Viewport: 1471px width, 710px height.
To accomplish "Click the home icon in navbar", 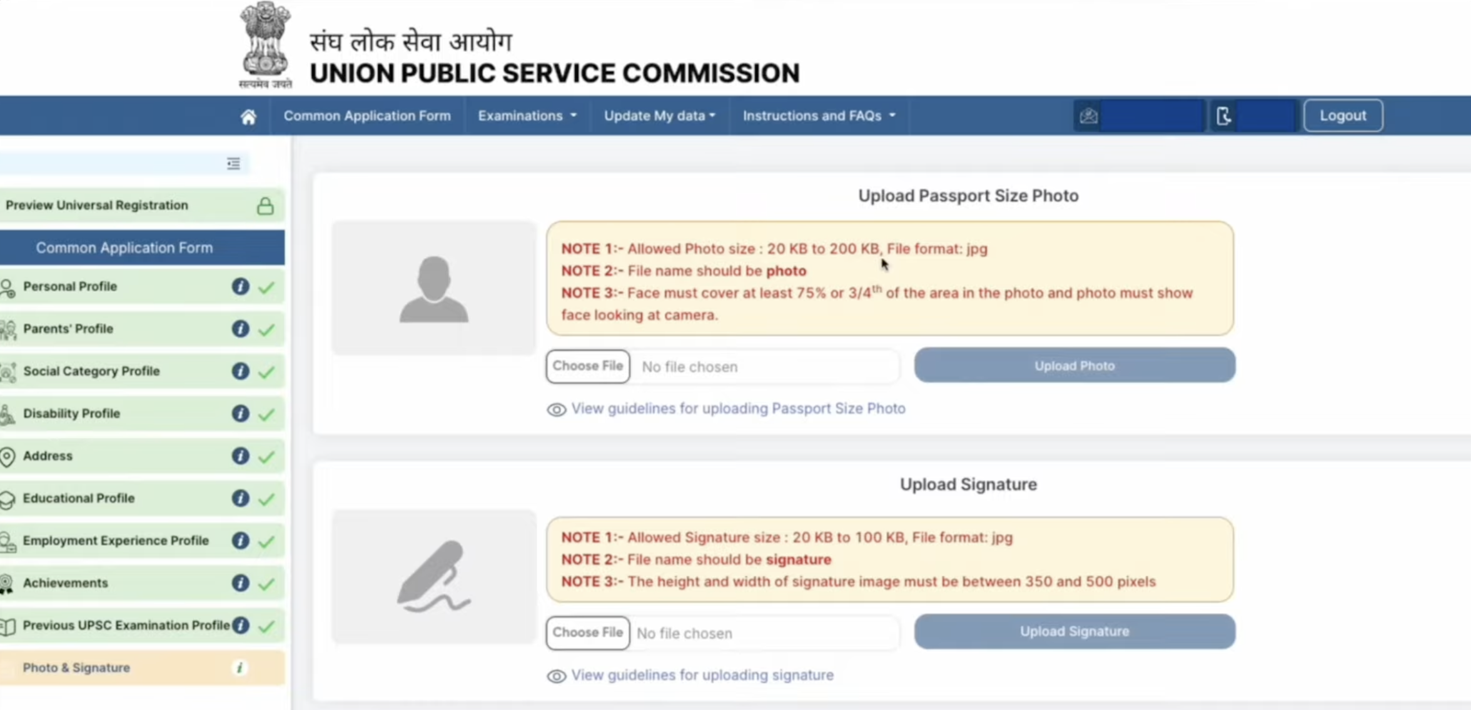I will pos(248,117).
